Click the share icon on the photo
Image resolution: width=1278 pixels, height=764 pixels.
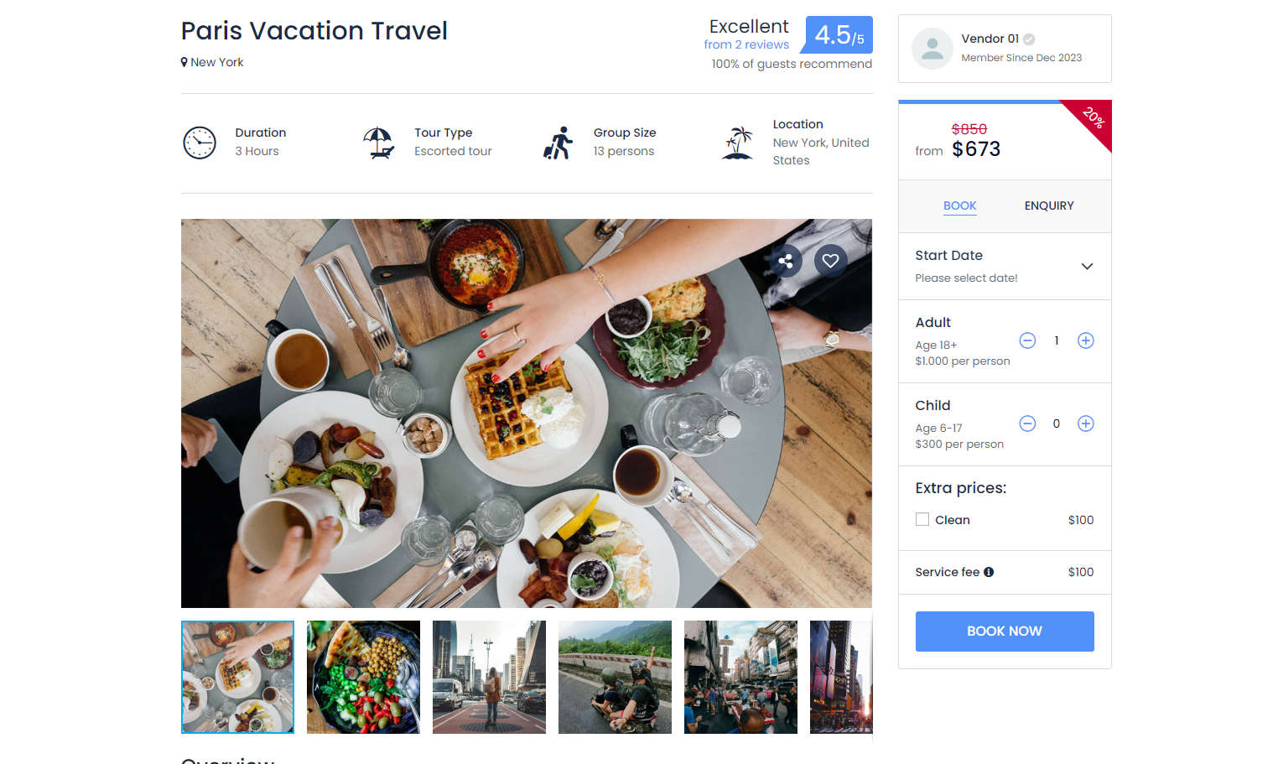click(x=786, y=261)
